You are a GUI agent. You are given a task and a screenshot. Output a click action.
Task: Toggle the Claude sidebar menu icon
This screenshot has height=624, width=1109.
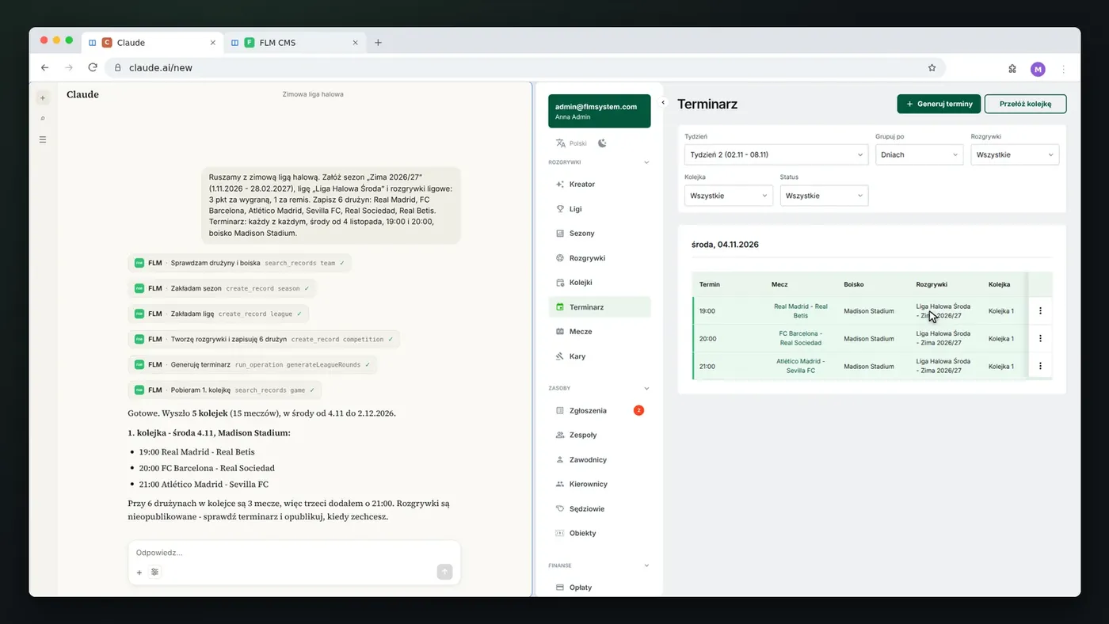(x=43, y=139)
